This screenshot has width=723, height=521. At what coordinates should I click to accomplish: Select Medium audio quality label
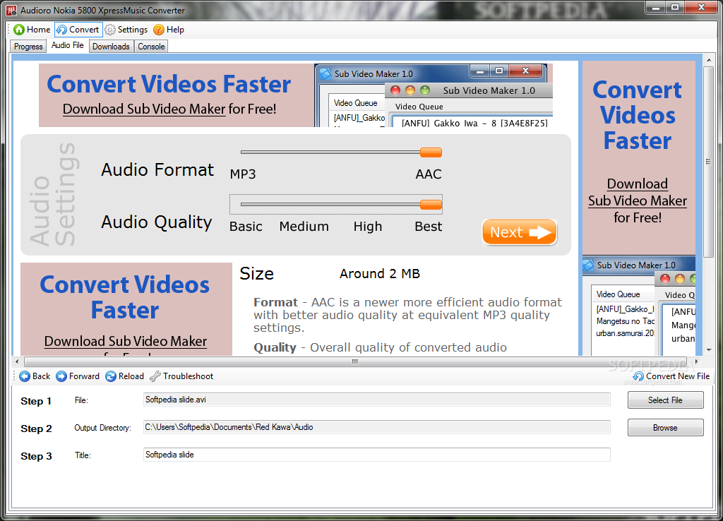click(x=304, y=227)
